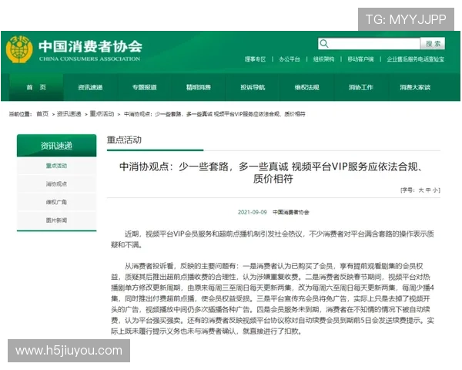Click the publication date 2021-09-09
This screenshot has height=370, width=462.
[x=253, y=212]
